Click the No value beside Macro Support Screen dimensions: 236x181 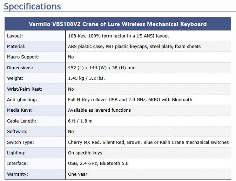tap(71, 57)
